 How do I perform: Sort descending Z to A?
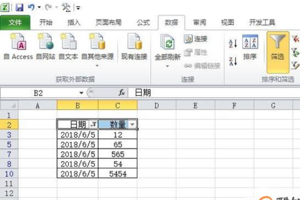[233, 61]
